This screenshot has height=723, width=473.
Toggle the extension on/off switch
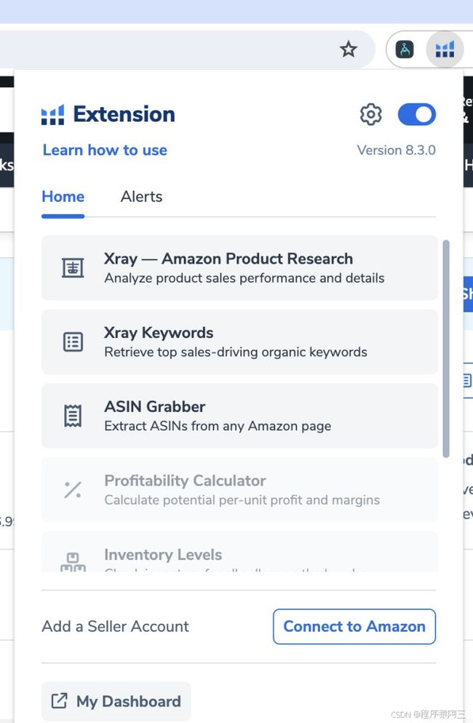pyautogui.click(x=417, y=114)
